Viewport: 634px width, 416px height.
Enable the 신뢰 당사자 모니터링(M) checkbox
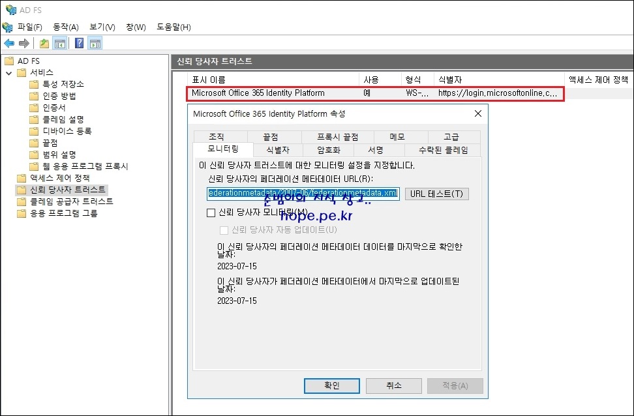211,213
